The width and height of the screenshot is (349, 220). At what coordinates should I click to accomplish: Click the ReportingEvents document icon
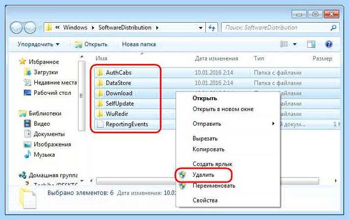coord(100,124)
